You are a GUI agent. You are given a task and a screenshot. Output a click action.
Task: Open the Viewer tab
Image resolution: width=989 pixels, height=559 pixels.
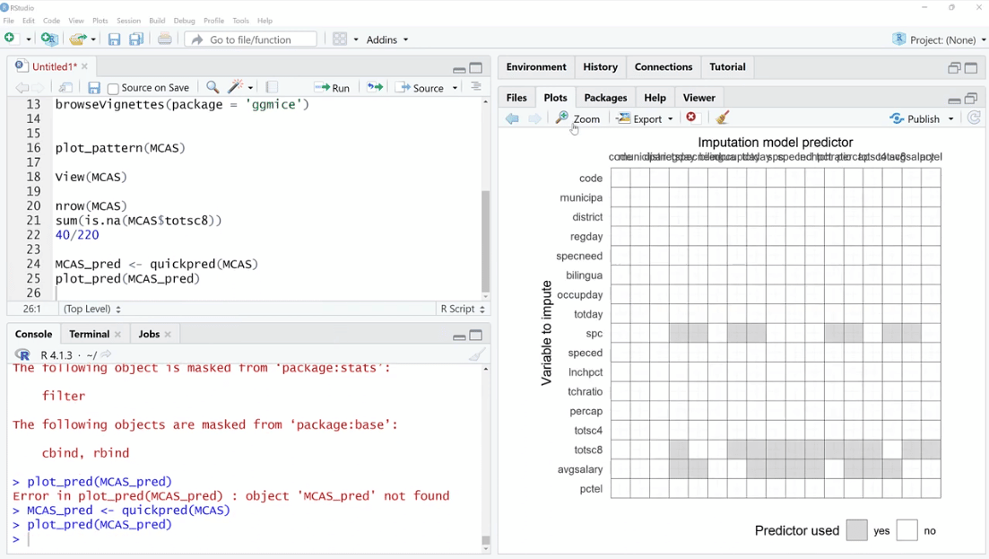tap(698, 98)
